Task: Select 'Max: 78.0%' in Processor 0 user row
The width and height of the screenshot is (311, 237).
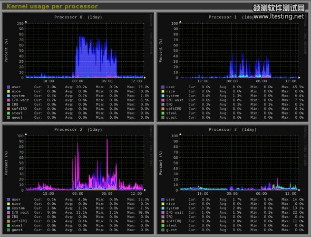Action: tap(138, 87)
